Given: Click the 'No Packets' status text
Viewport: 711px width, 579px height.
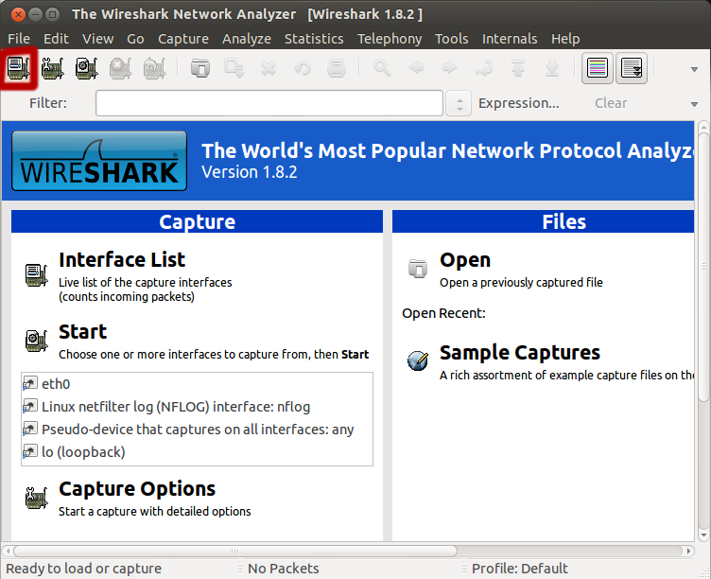Looking at the screenshot, I should click(284, 569).
